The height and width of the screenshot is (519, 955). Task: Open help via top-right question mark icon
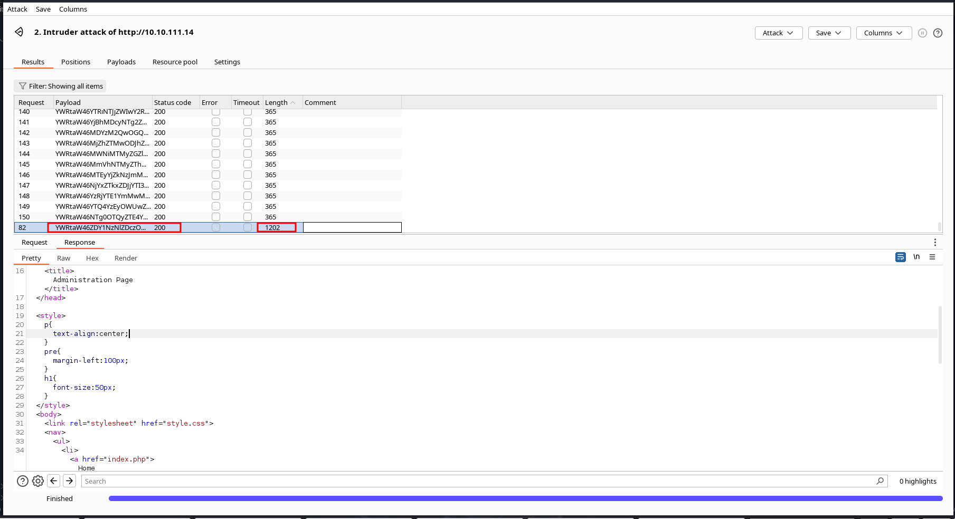pyautogui.click(x=938, y=33)
